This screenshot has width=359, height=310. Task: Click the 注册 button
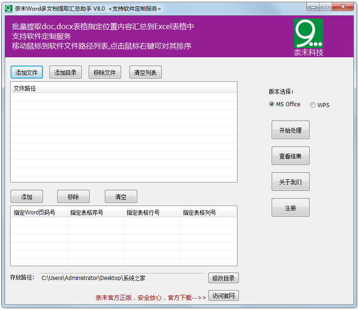click(x=290, y=208)
